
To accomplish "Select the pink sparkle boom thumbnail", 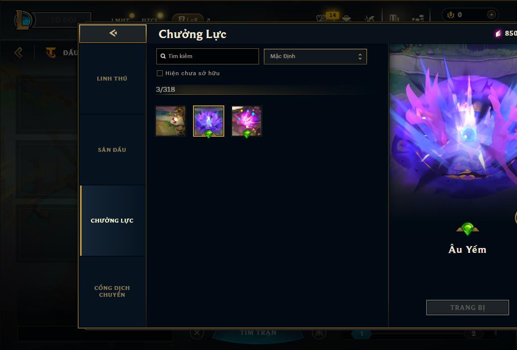I will pos(247,121).
